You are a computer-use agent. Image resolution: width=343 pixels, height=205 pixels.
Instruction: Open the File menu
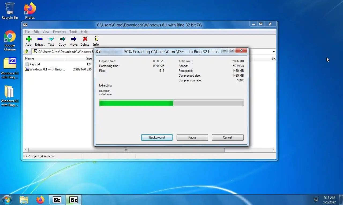point(27,31)
